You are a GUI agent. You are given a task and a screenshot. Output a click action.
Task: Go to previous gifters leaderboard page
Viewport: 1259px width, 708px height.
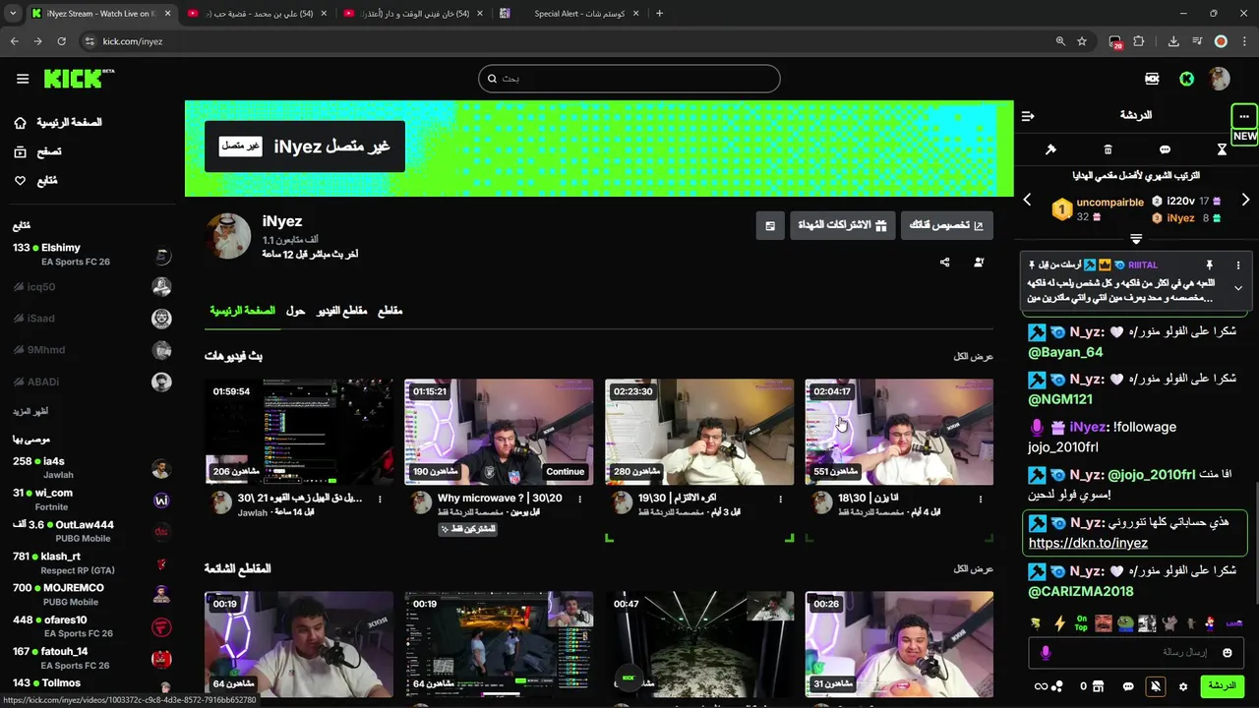point(1028,200)
